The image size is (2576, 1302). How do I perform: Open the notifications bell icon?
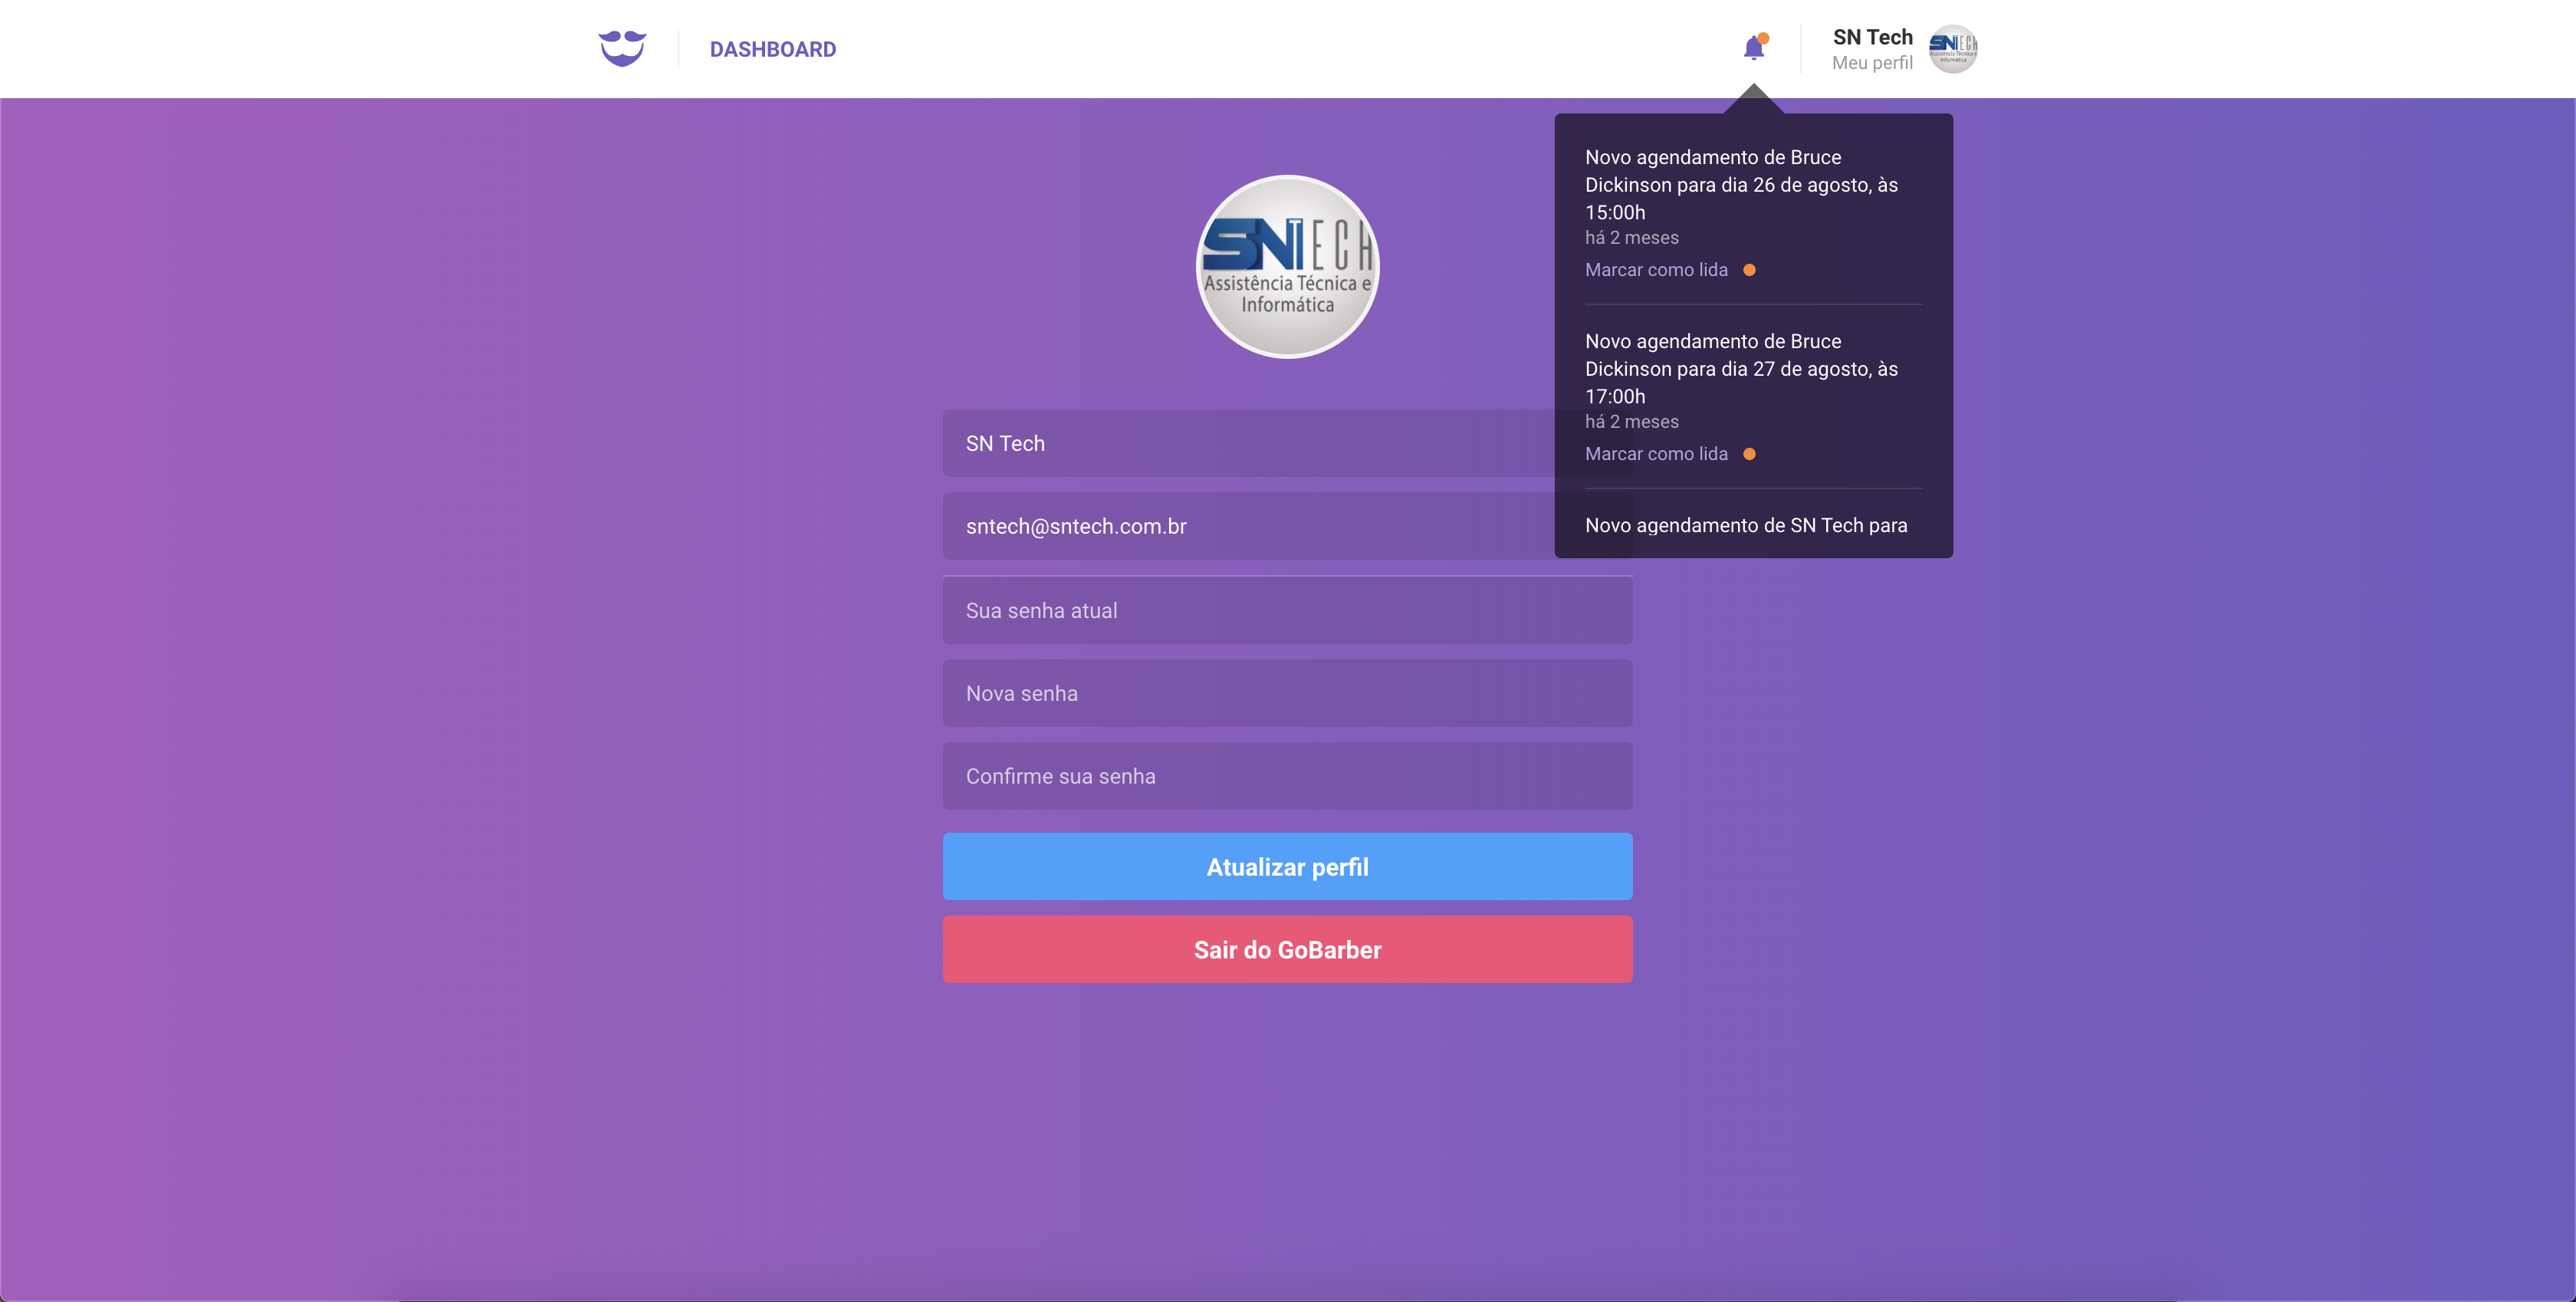point(1754,48)
